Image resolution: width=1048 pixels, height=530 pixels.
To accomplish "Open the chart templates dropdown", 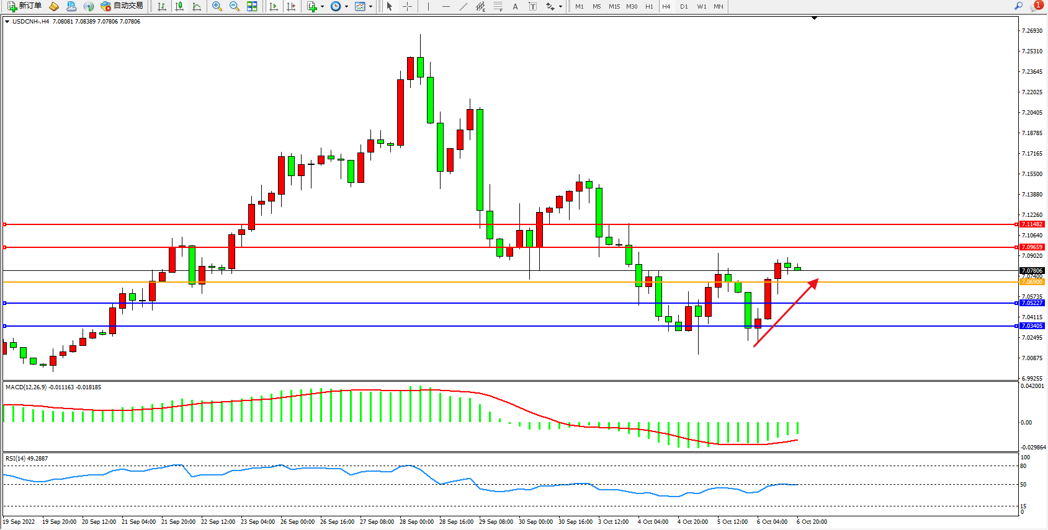I will point(370,6).
